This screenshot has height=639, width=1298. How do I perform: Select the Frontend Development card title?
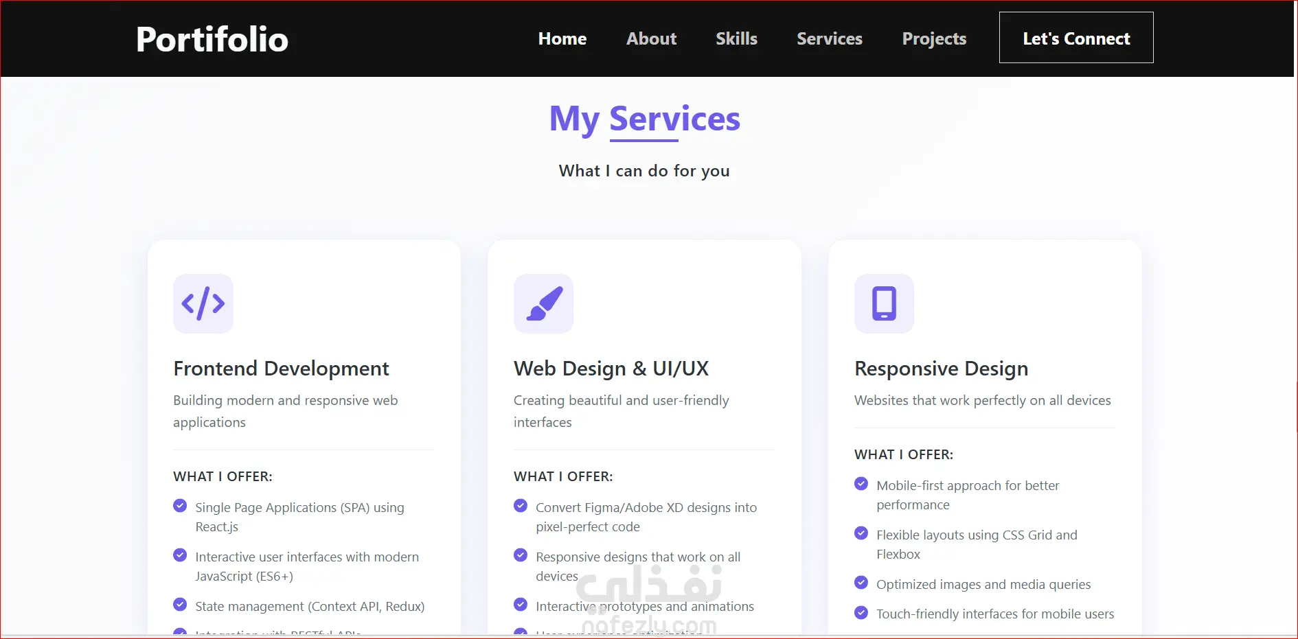[x=281, y=369]
